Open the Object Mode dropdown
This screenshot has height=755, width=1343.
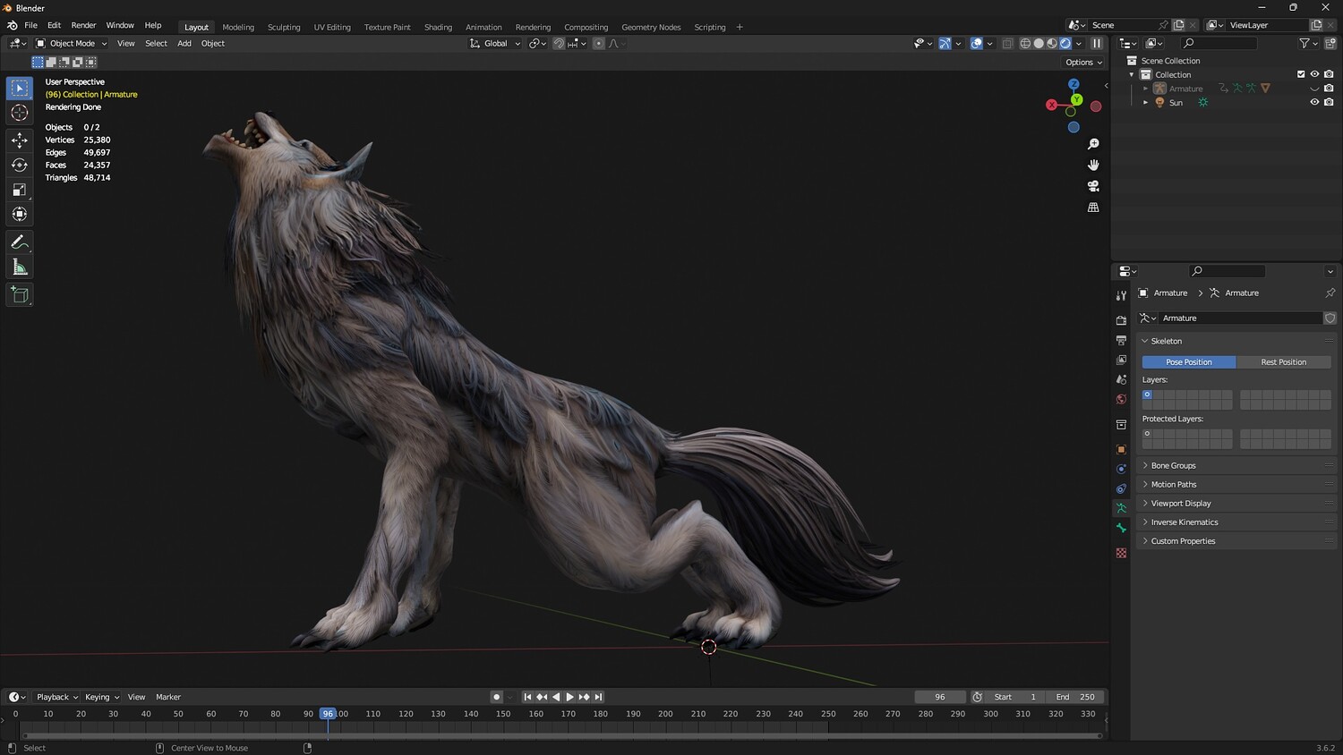72,43
